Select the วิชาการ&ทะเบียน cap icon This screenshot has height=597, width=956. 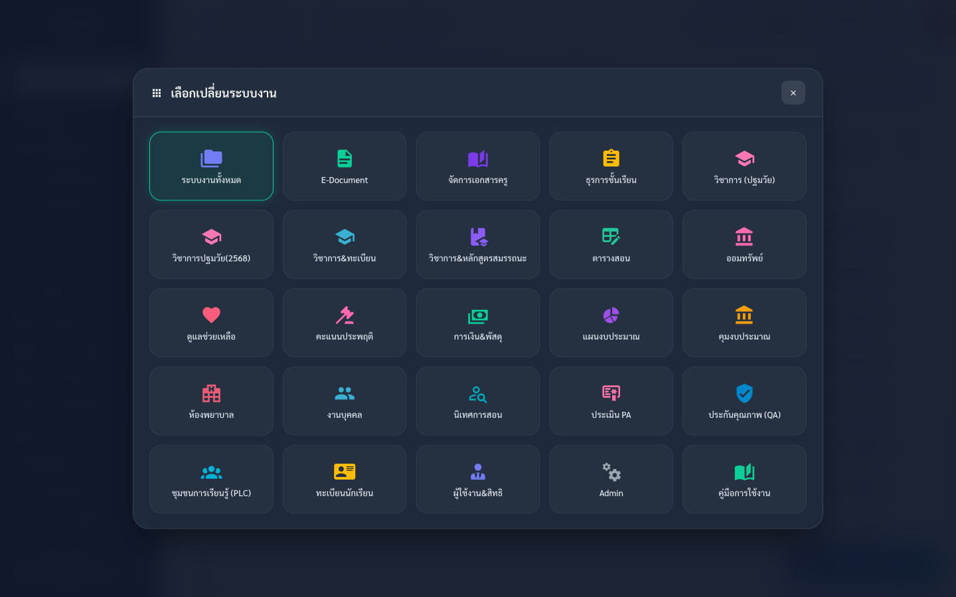click(x=345, y=237)
